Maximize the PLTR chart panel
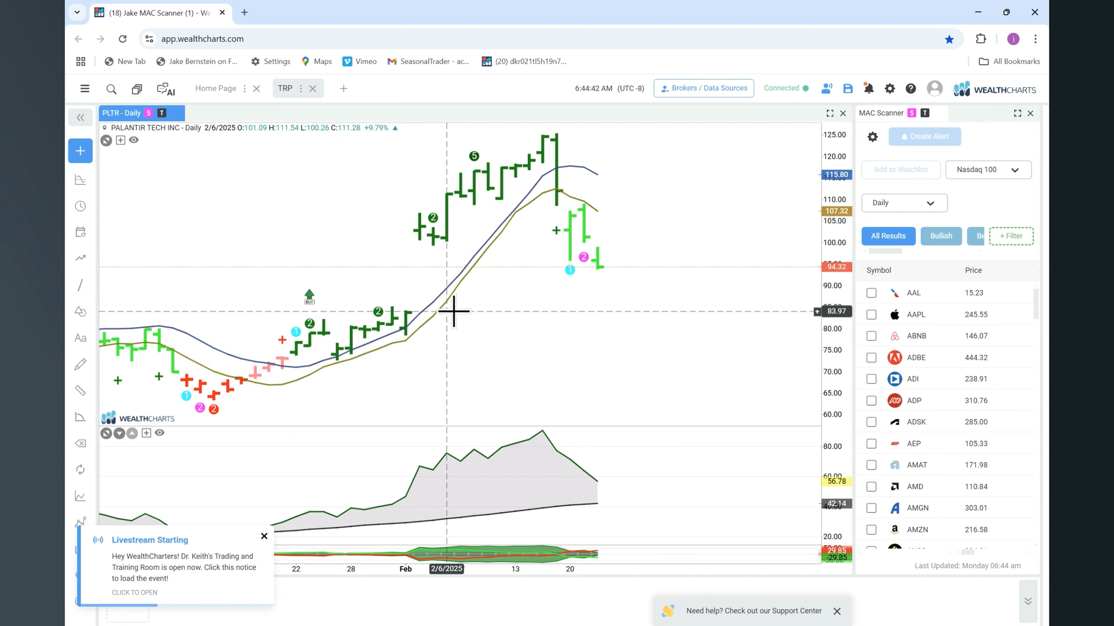This screenshot has height=626, width=1114. coord(830,114)
